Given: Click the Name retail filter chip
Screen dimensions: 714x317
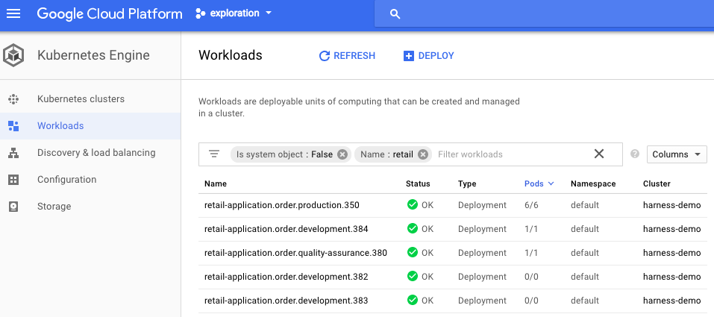Looking at the screenshot, I should (x=392, y=154).
